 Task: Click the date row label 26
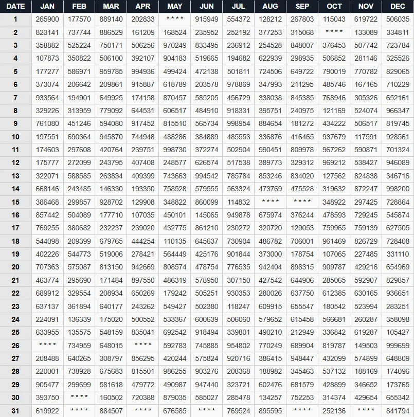pyautogui.click(x=15, y=346)
